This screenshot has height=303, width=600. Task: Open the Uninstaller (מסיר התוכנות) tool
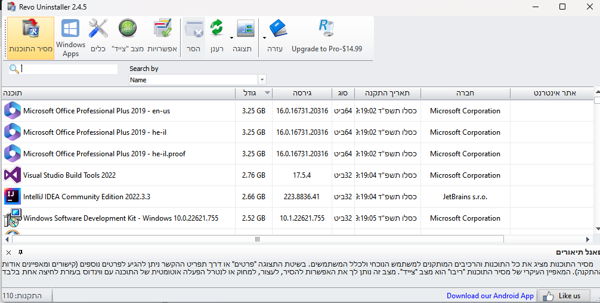tap(30, 38)
